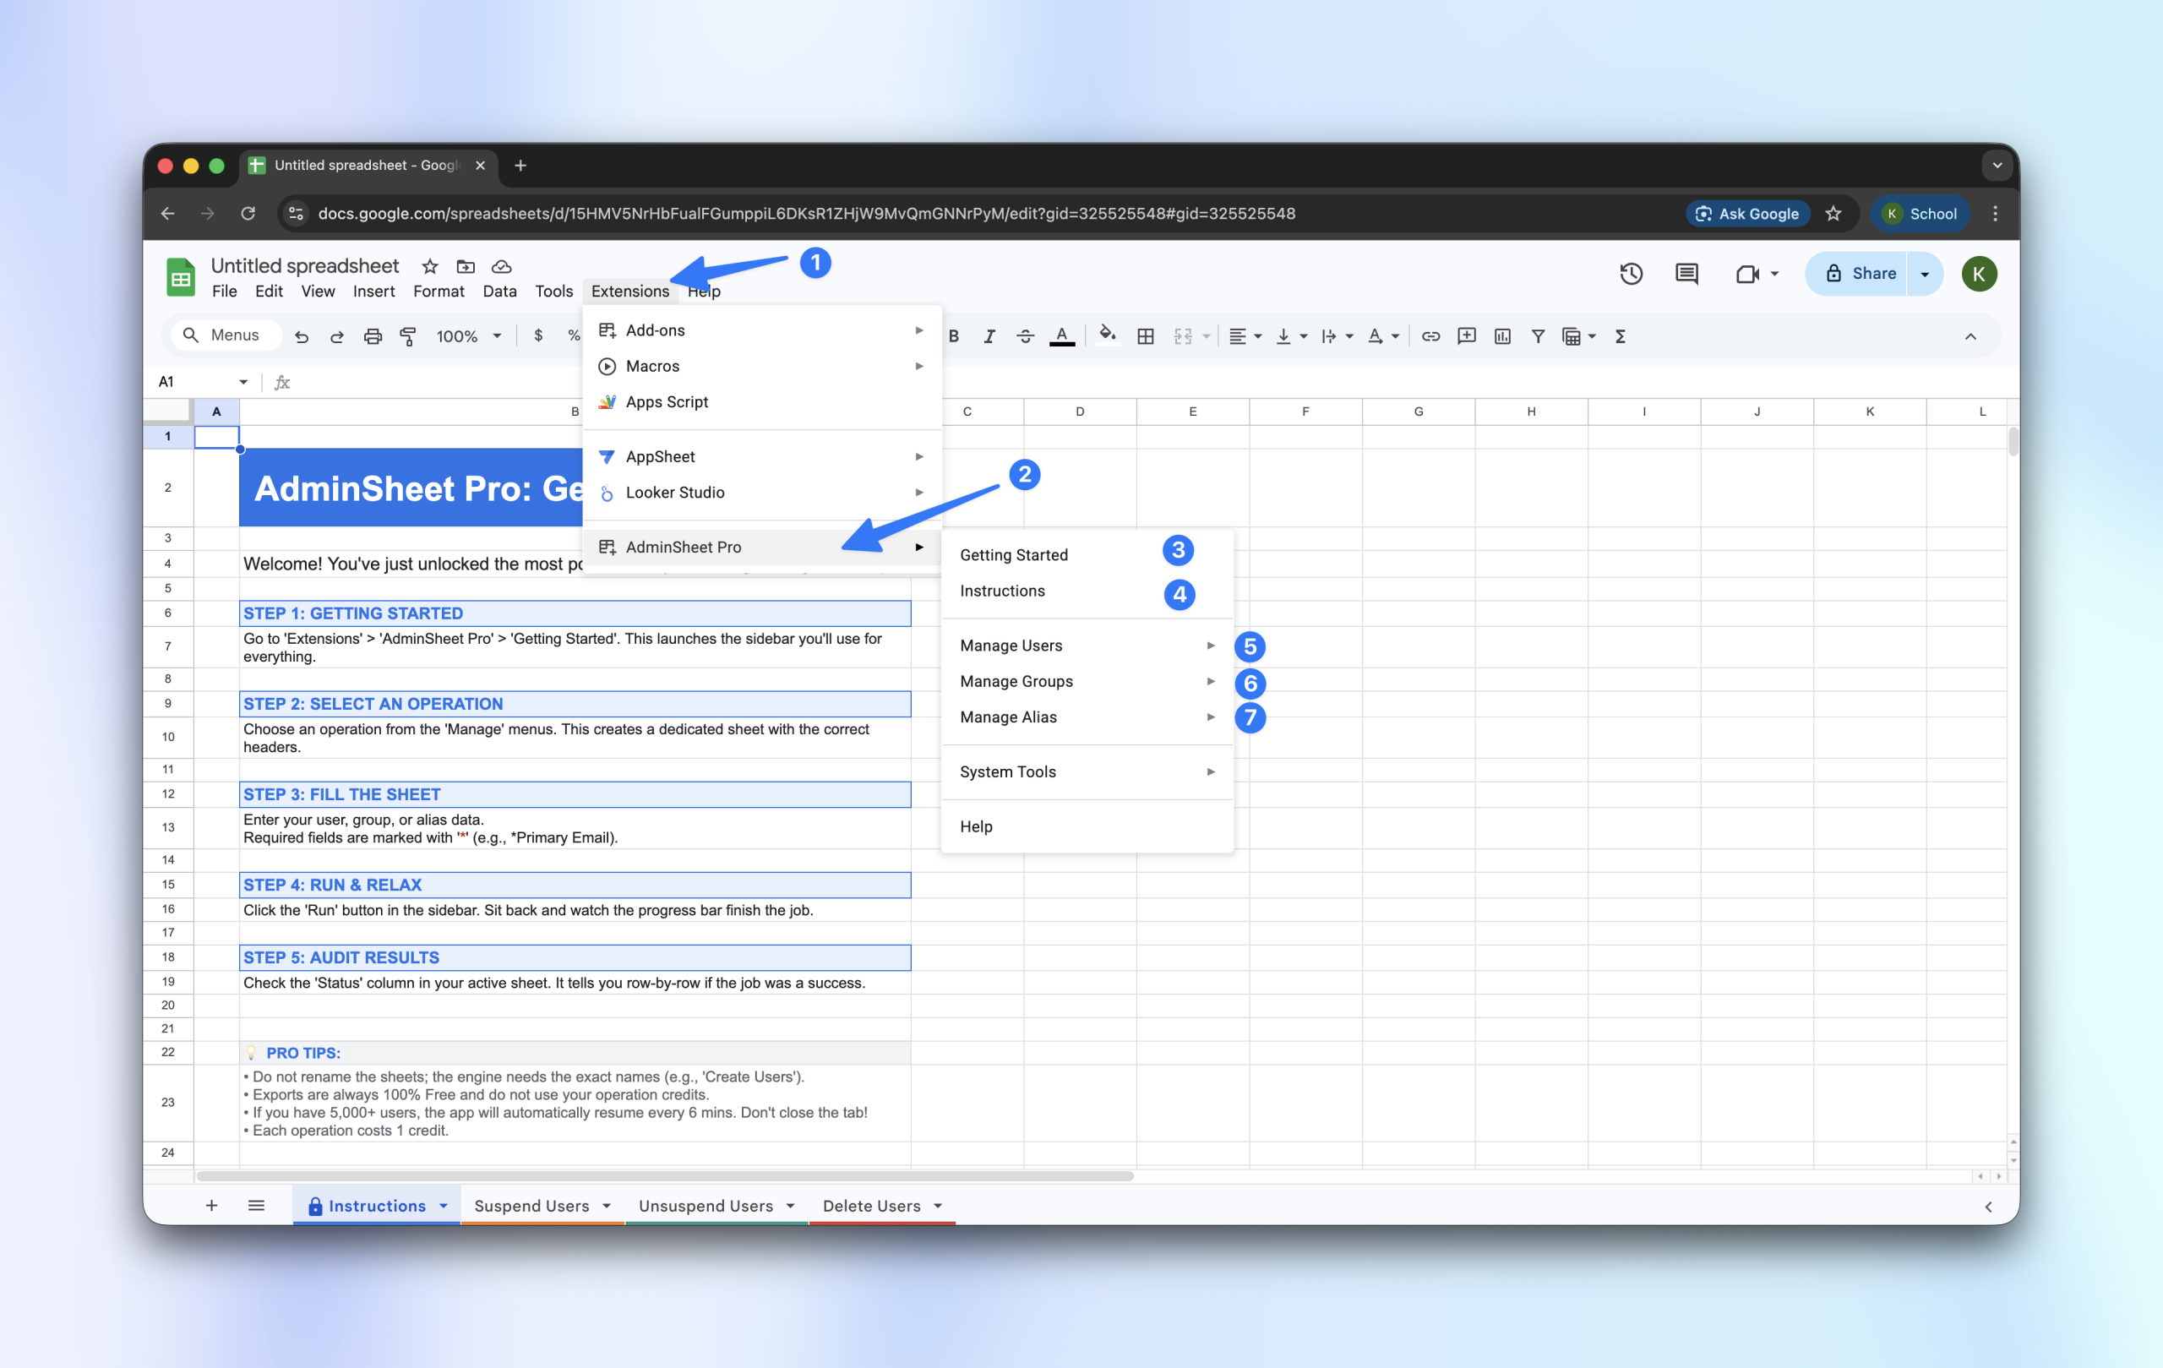Switch to the Delete Users sheet tab

(x=870, y=1206)
